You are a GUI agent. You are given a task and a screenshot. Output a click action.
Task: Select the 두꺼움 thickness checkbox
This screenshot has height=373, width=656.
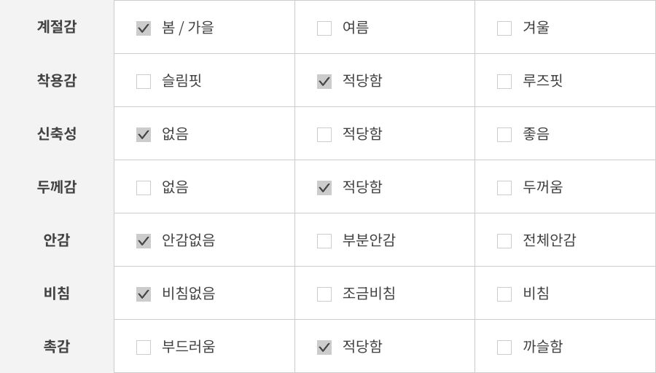[504, 188]
